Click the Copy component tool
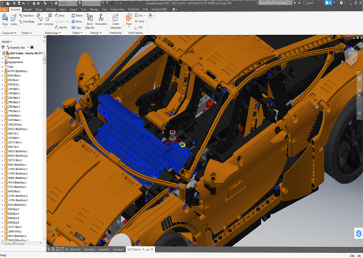 click(x=76, y=27)
